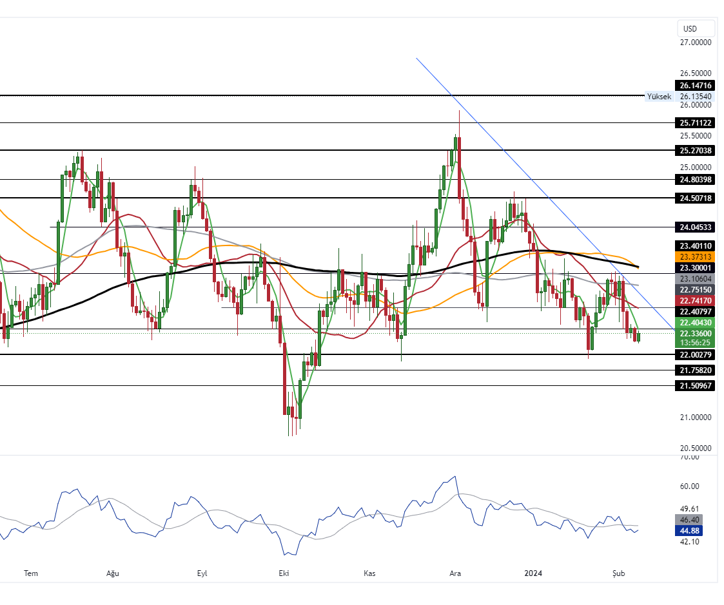This screenshot has height=605, width=724.
Task: Select the 22.00279 support level label
Action: point(695,355)
